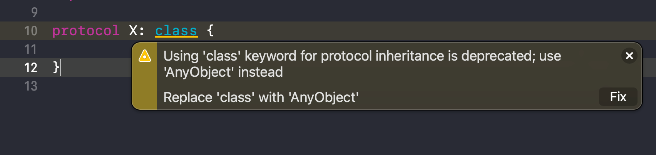This screenshot has width=656, height=155.
Task: Click the colon after protocol name X
Action: coord(142,31)
